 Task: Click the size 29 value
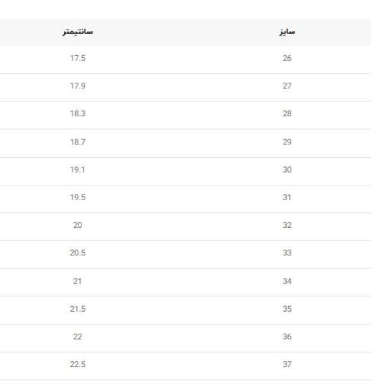(x=287, y=142)
